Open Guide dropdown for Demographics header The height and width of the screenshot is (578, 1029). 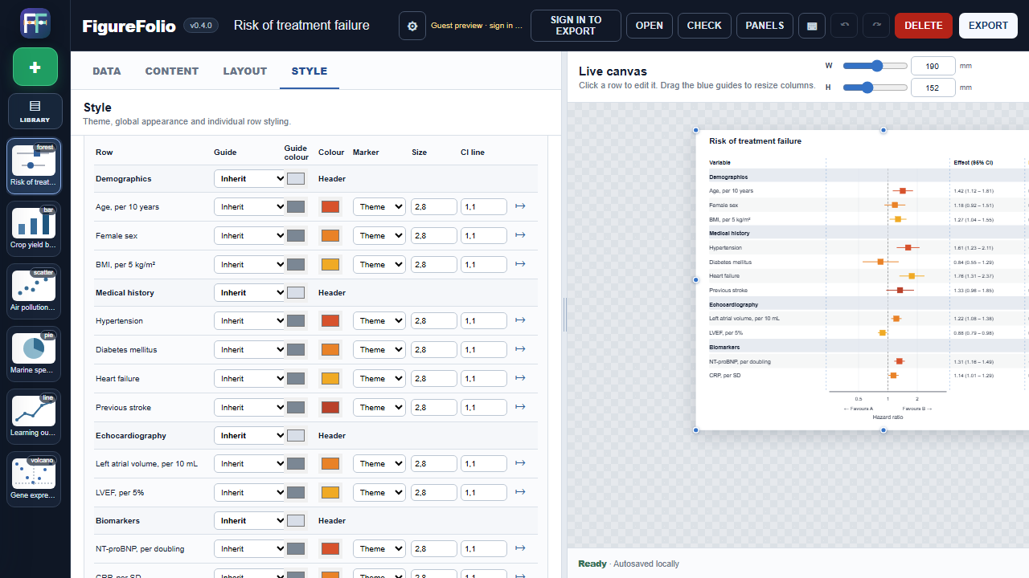click(249, 178)
